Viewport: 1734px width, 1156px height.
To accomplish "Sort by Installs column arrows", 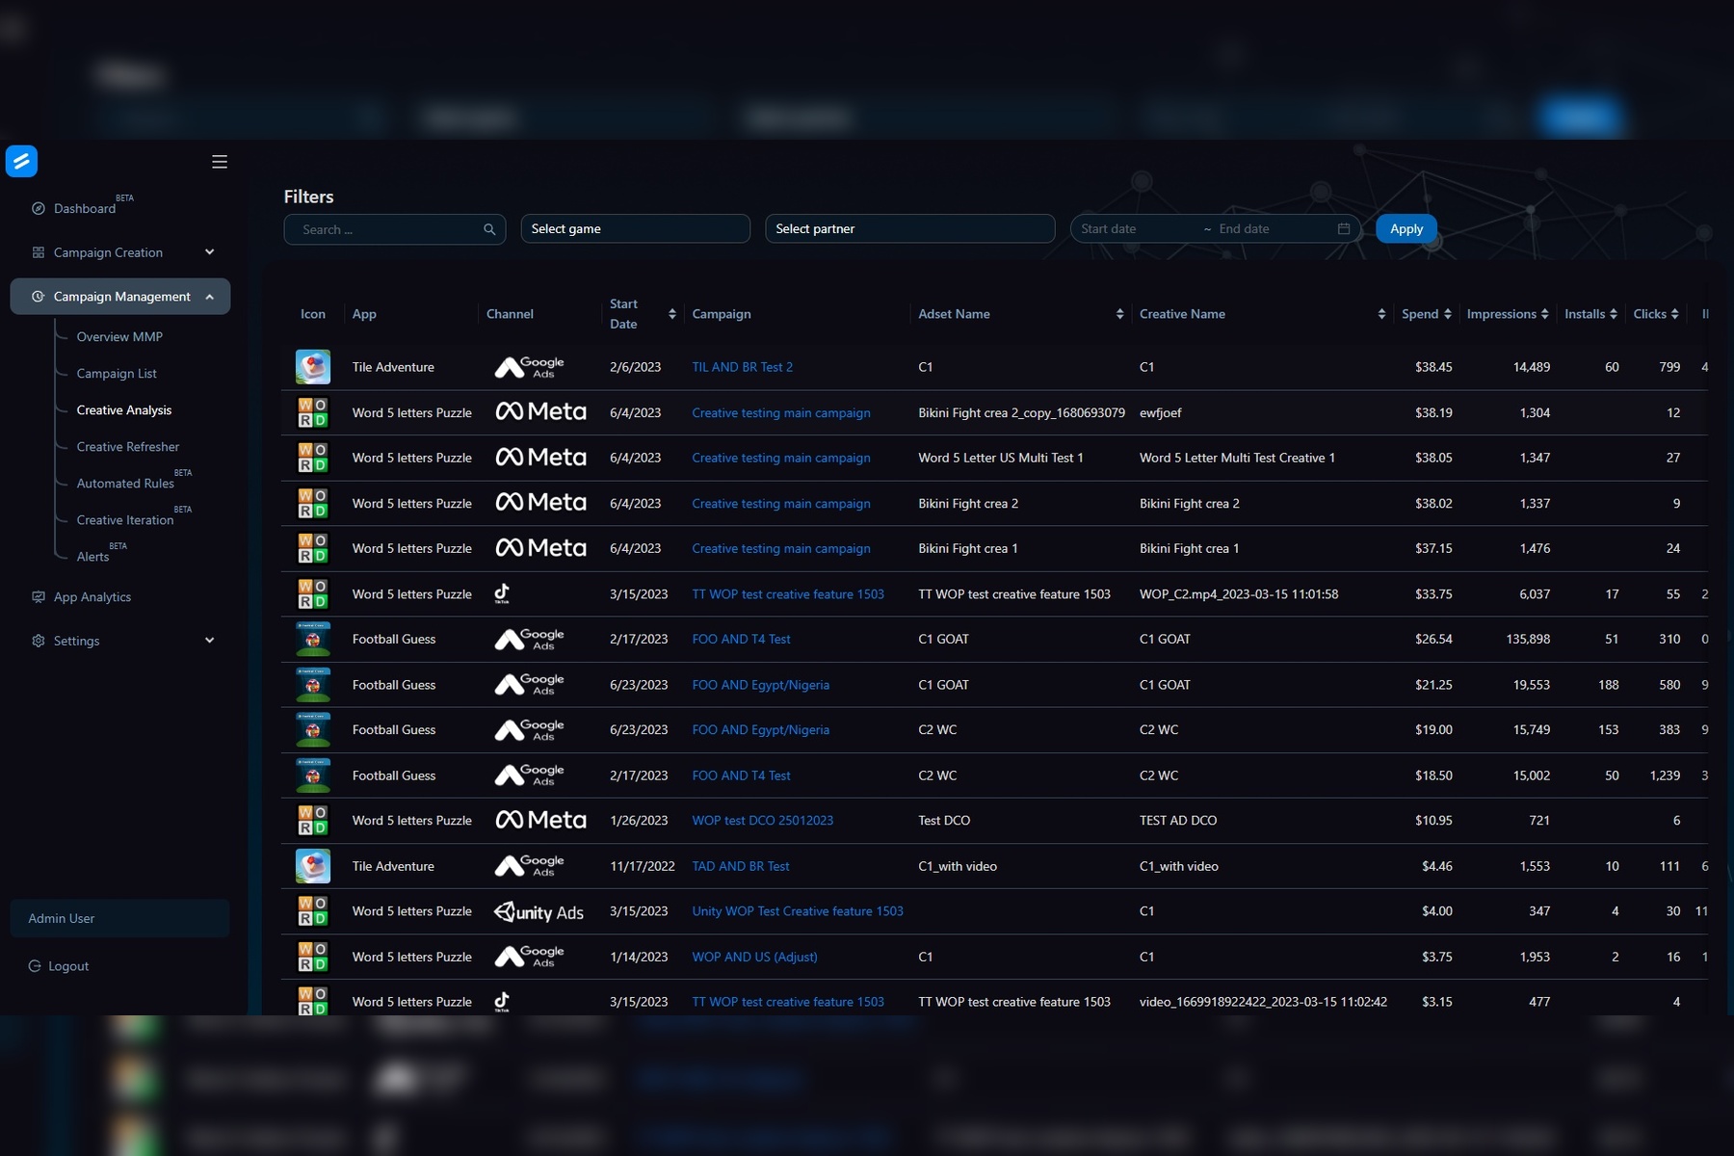I will click(x=1613, y=314).
